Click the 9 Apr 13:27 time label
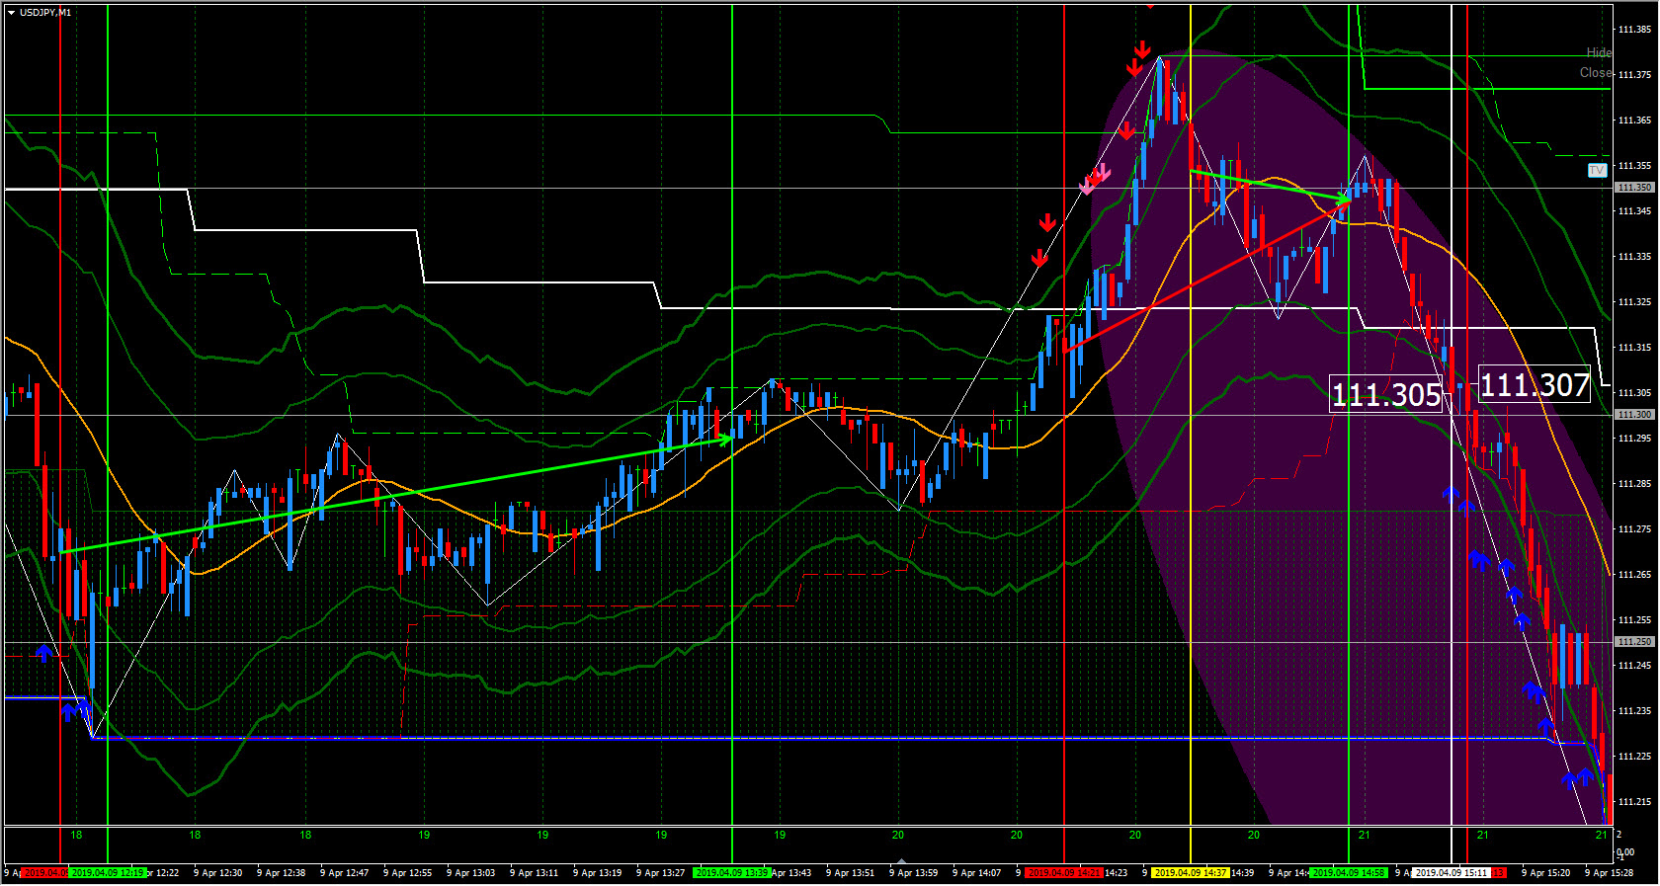 coord(661,873)
